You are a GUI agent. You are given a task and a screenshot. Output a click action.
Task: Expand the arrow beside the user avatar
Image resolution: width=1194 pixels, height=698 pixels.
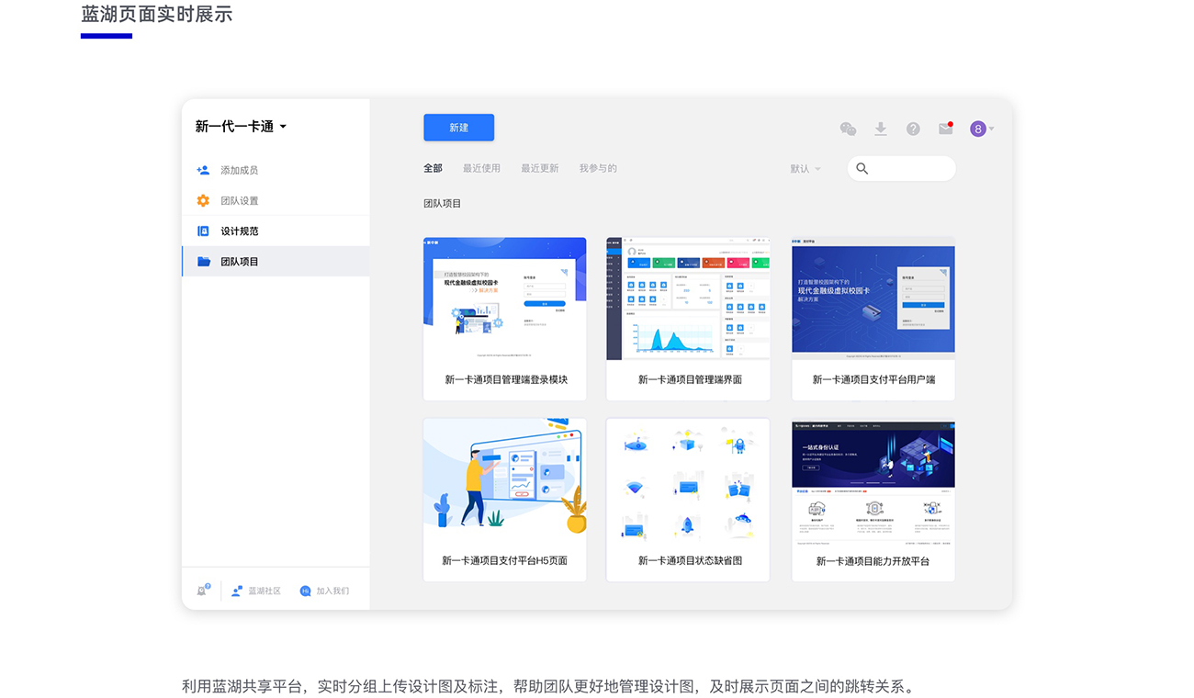point(991,129)
